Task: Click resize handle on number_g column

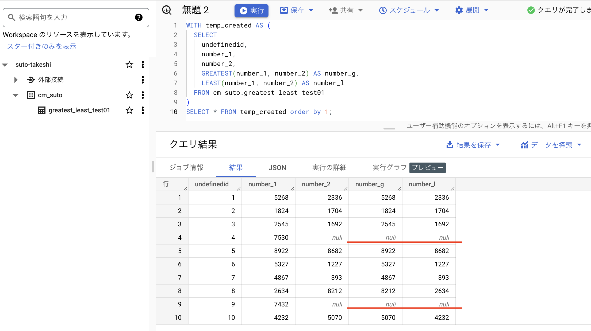Action: tap(399, 188)
